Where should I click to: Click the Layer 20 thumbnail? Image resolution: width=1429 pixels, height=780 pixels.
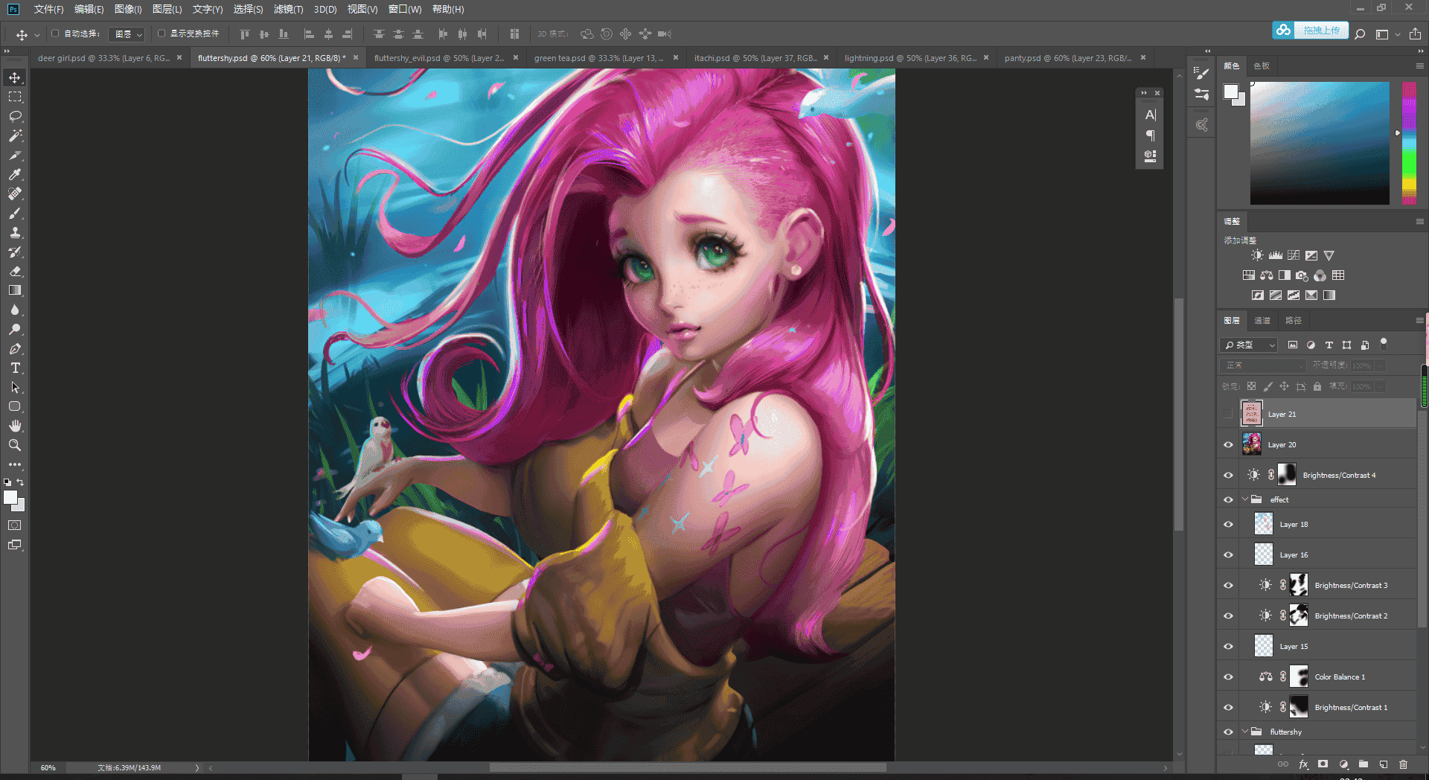click(1252, 444)
